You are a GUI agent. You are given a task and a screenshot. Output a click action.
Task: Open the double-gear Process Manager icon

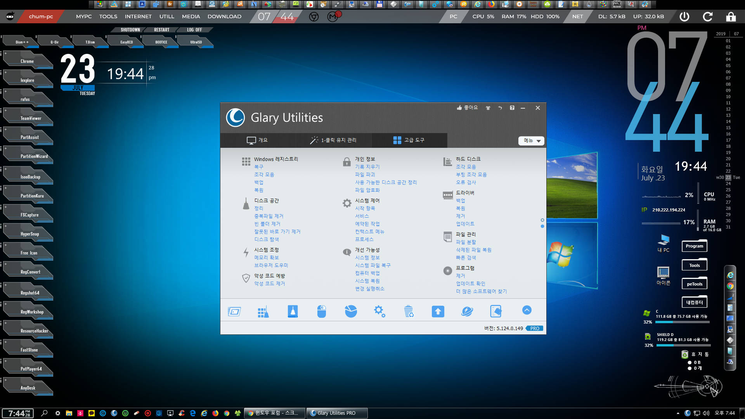click(x=380, y=311)
